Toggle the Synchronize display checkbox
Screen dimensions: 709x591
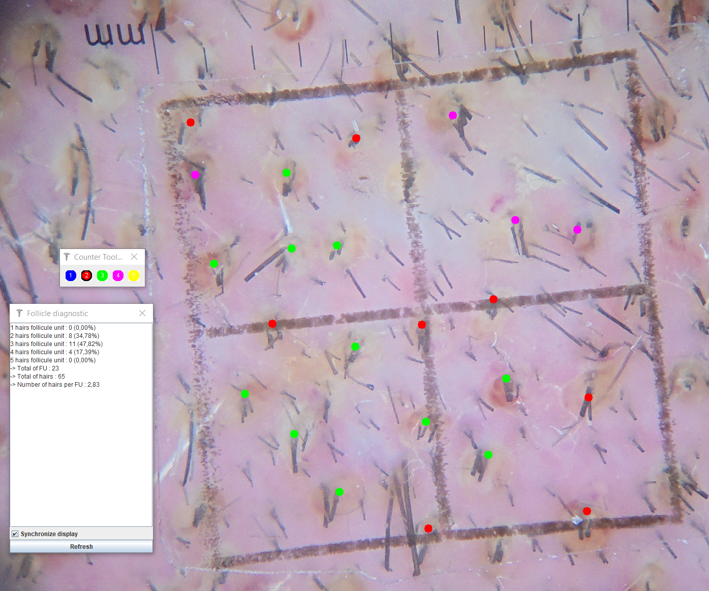[x=15, y=534]
